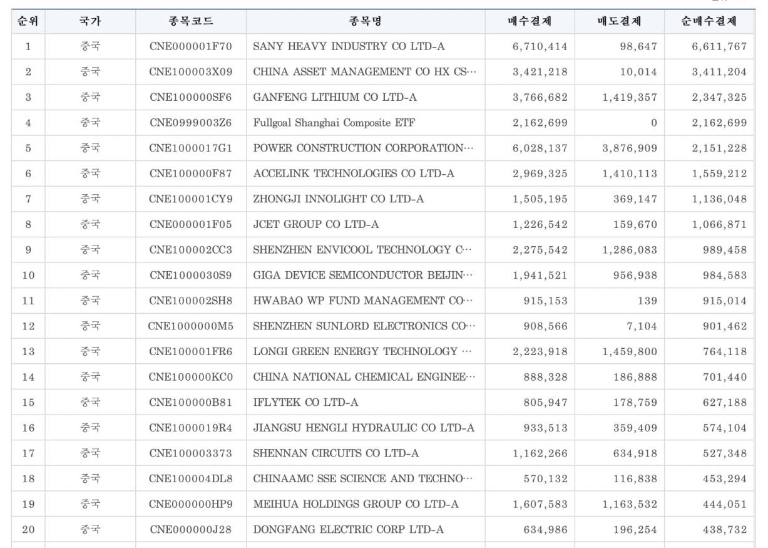Viewport: 768px width, 548px height.
Task: Click buy value 1,505,195
Action: pyautogui.click(x=540, y=198)
